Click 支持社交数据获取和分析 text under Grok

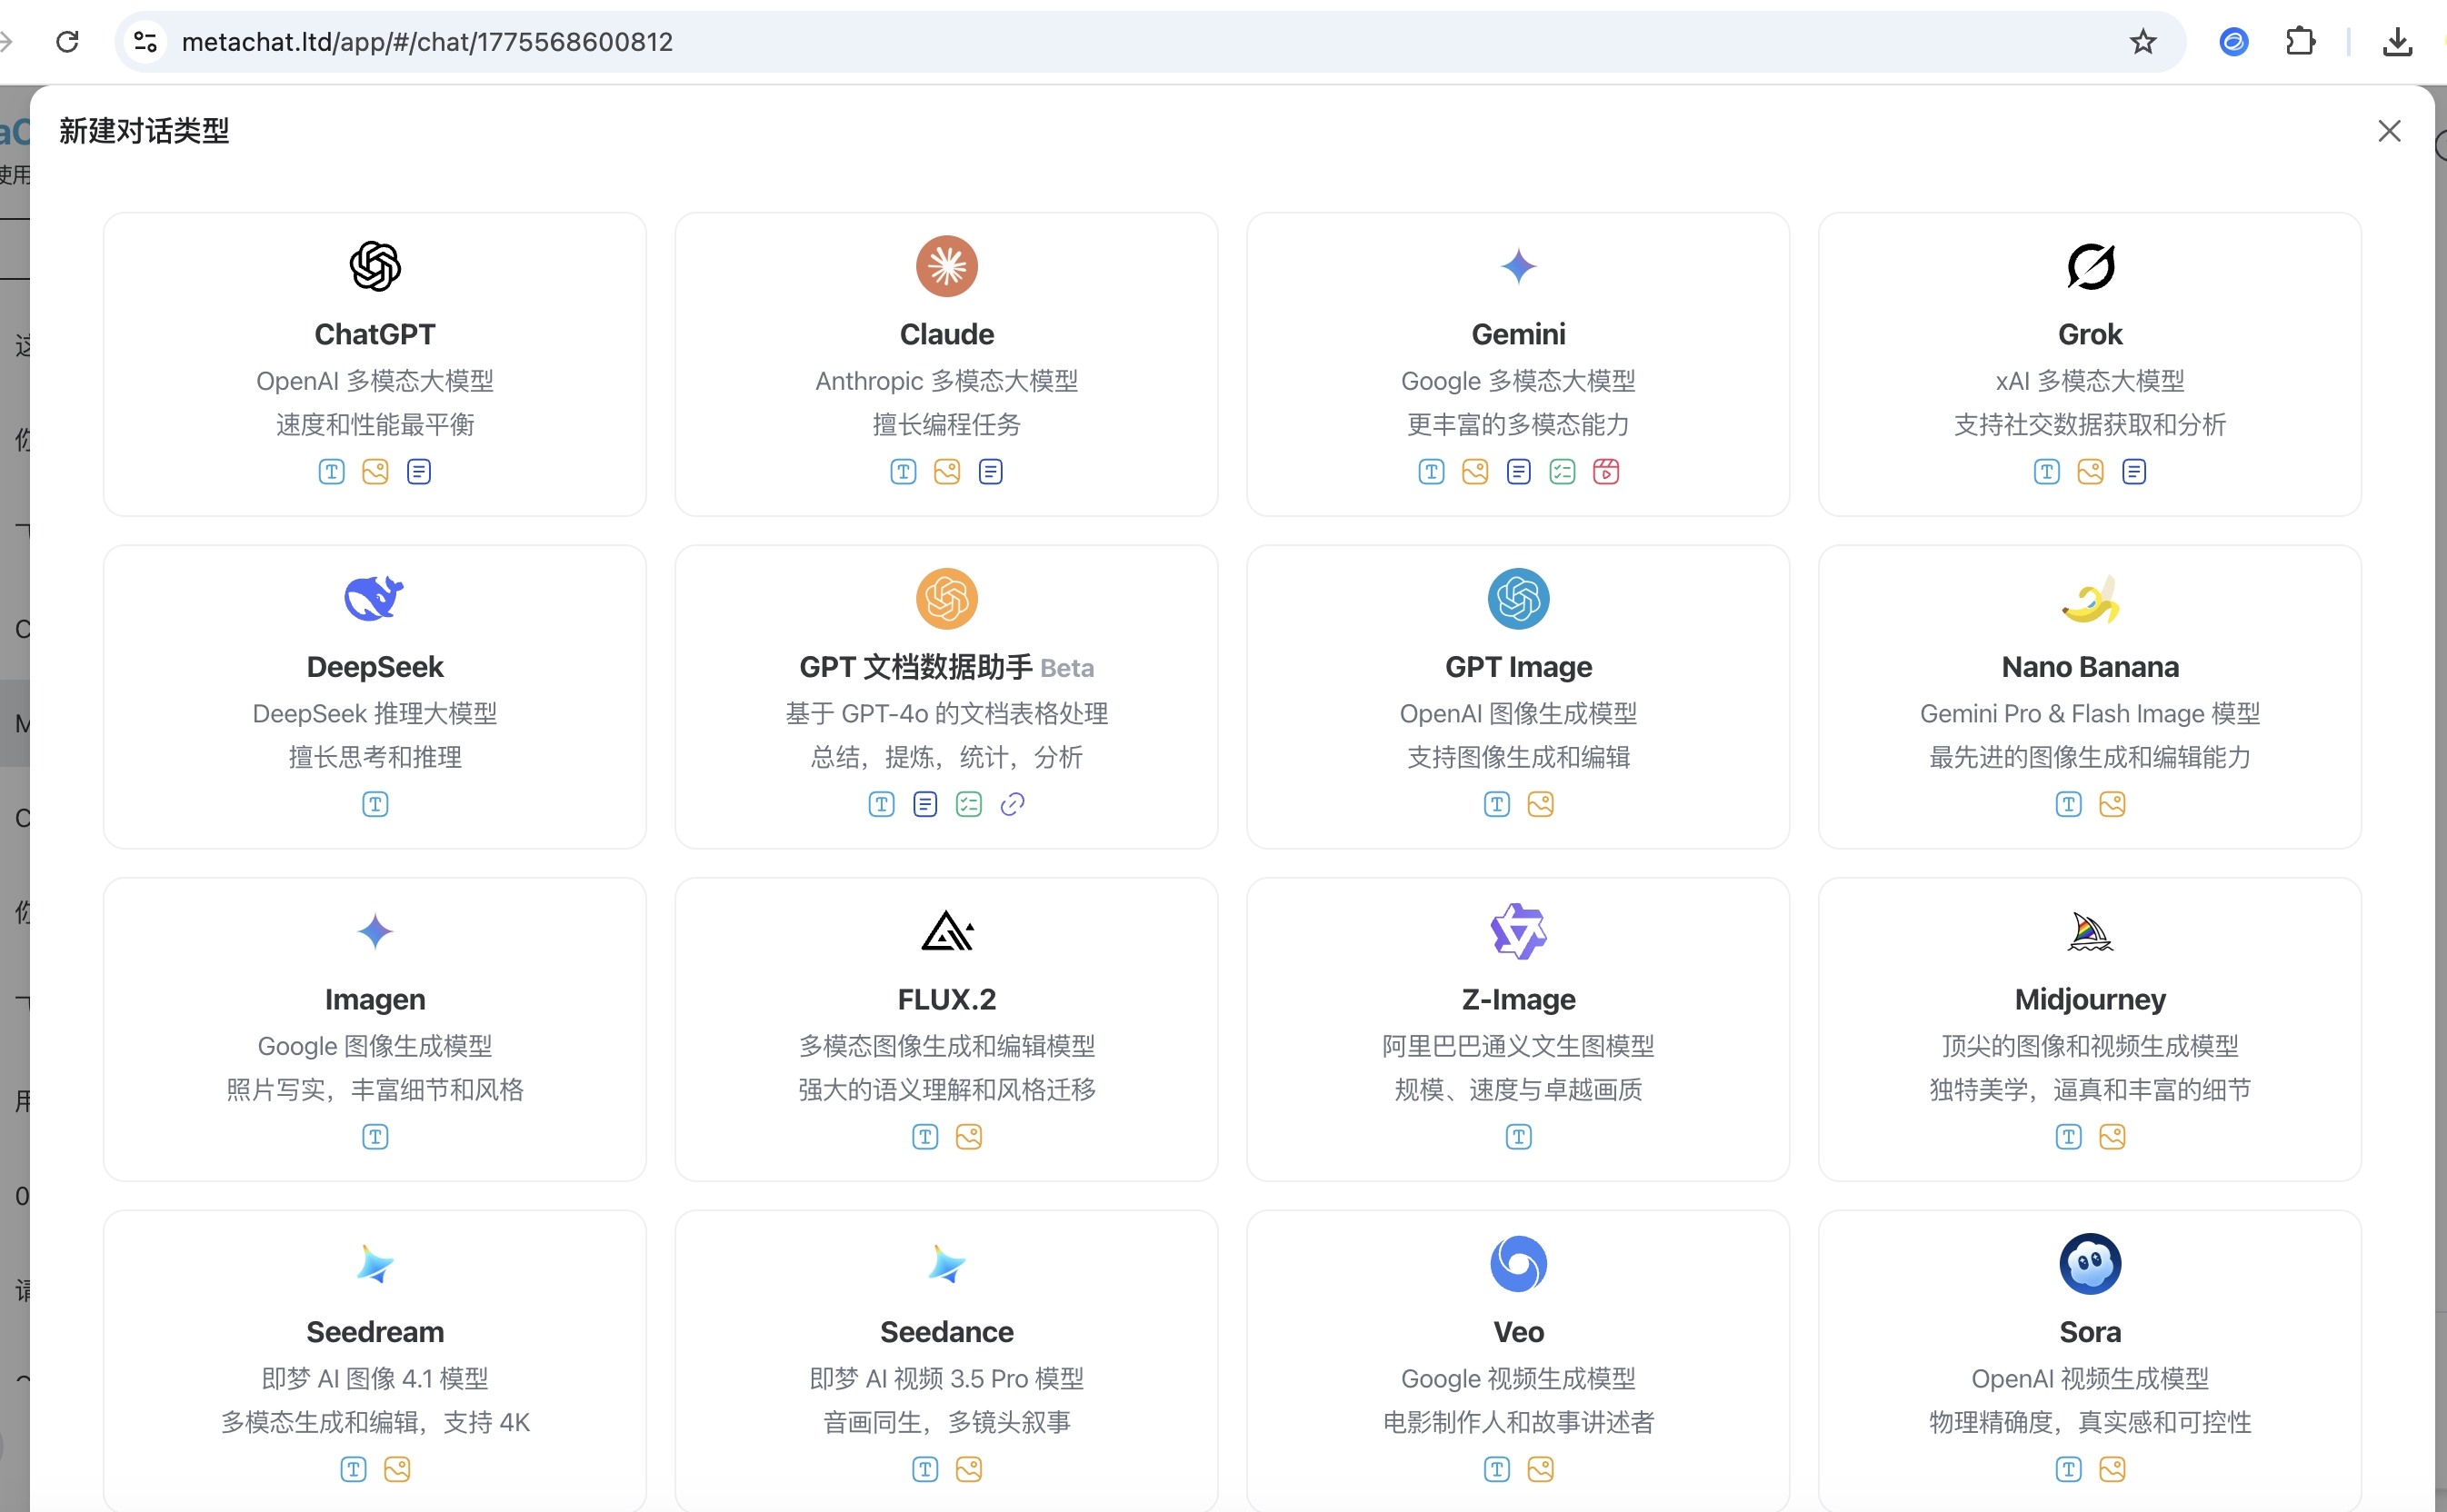(2090, 425)
